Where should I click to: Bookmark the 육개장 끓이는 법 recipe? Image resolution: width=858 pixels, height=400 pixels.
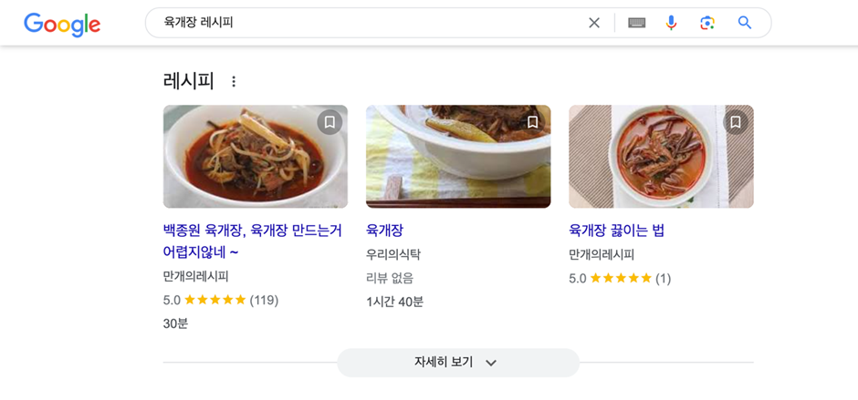coord(736,122)
